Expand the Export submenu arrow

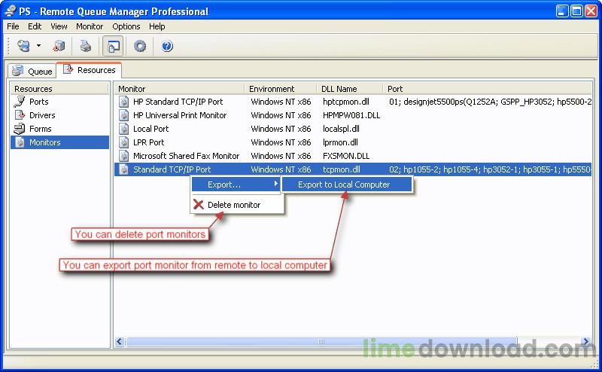(x=275, y=184)
